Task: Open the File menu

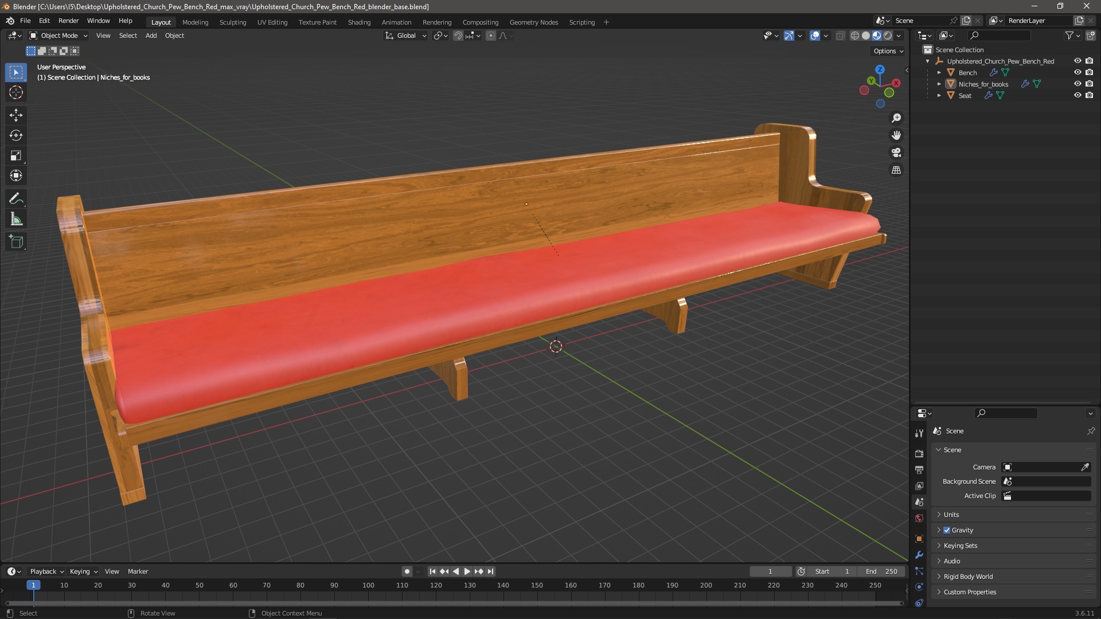Action: 25,21
